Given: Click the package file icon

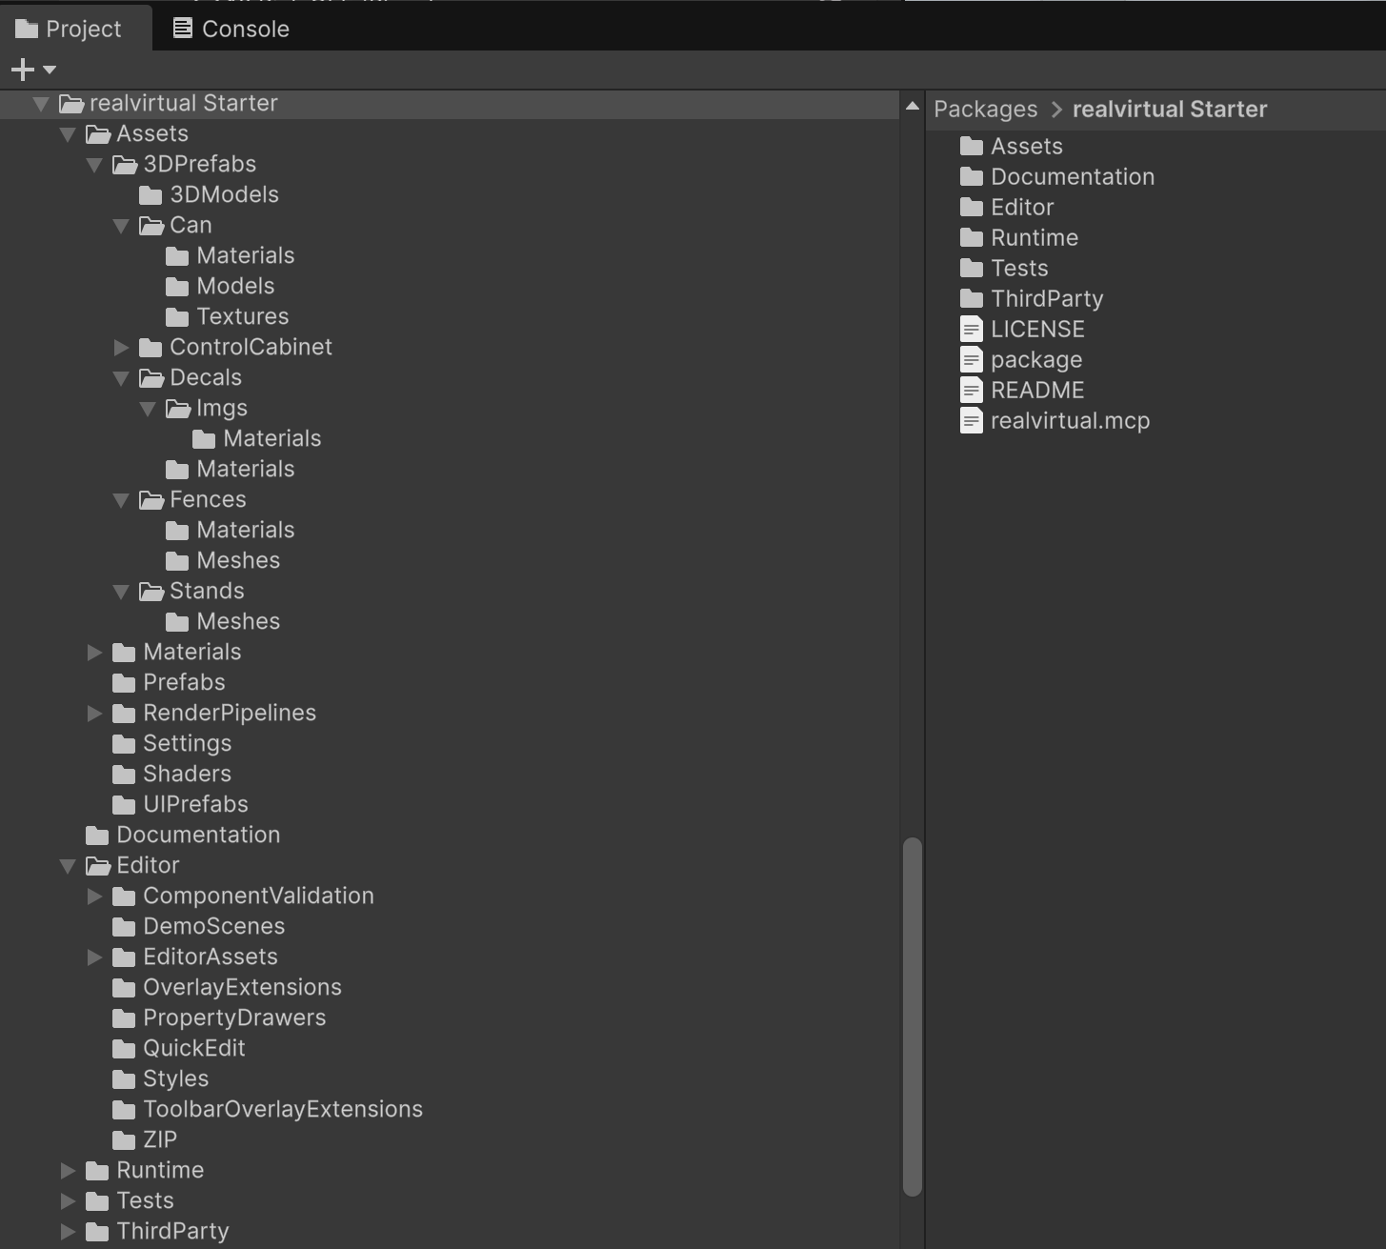Looking at the screenshot, I should tap(971, 360).
